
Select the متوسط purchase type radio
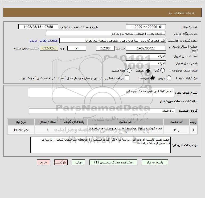(152, 78)
